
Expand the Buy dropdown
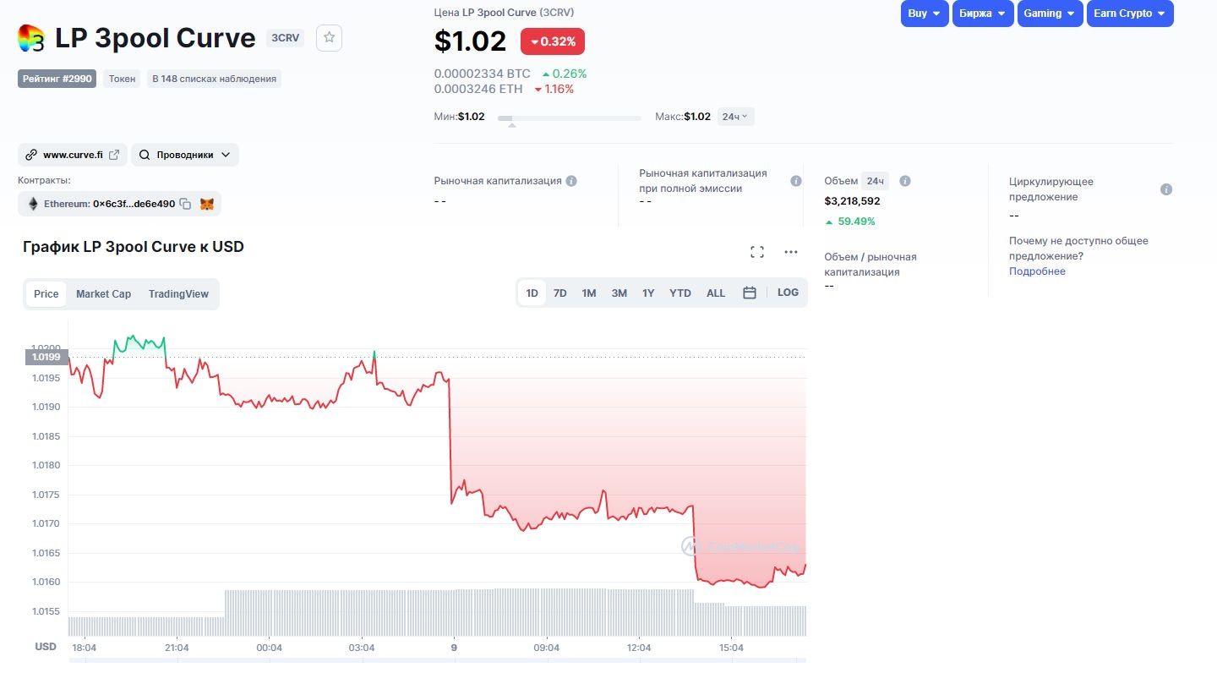pyautogui.click(x=925, y=14)
